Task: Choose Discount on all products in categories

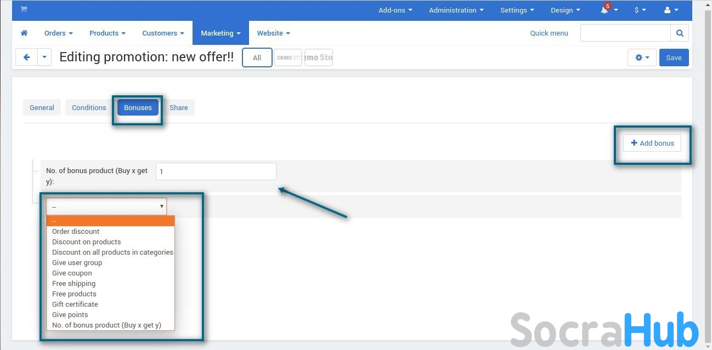Action: (110, 252)
